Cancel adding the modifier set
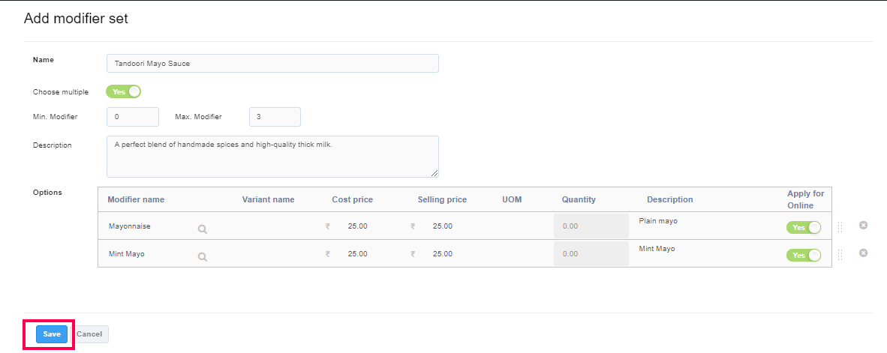The image size is (887, 353). coord(89,334)
